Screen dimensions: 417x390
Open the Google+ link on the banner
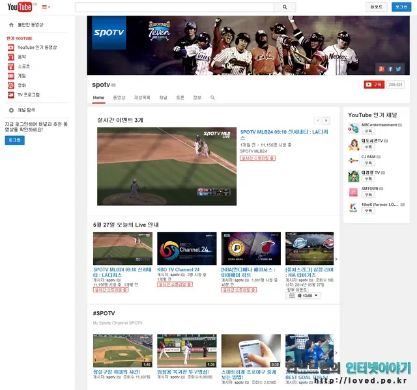click(x=382, y=68)
